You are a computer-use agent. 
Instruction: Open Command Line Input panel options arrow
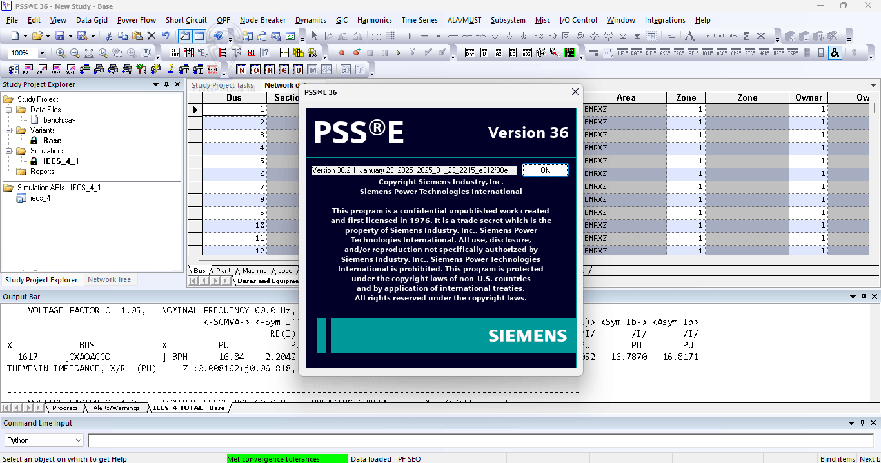[x=852, y=423]
